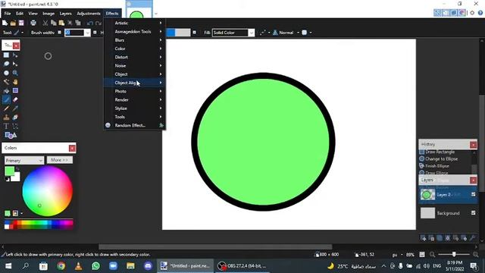Select the Text tool
The width and height of the screenshot is (485, 273).
(6, 127)
